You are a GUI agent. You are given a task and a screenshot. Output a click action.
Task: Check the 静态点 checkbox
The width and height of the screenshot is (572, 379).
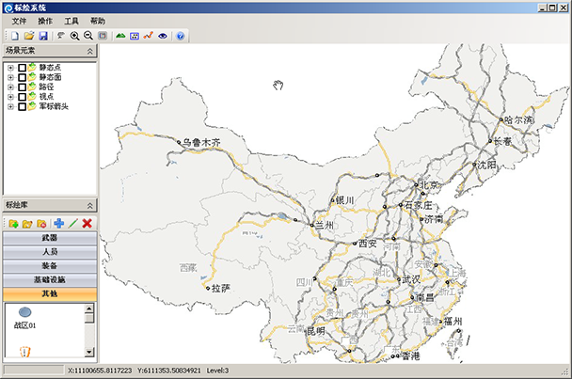(22, 68)
